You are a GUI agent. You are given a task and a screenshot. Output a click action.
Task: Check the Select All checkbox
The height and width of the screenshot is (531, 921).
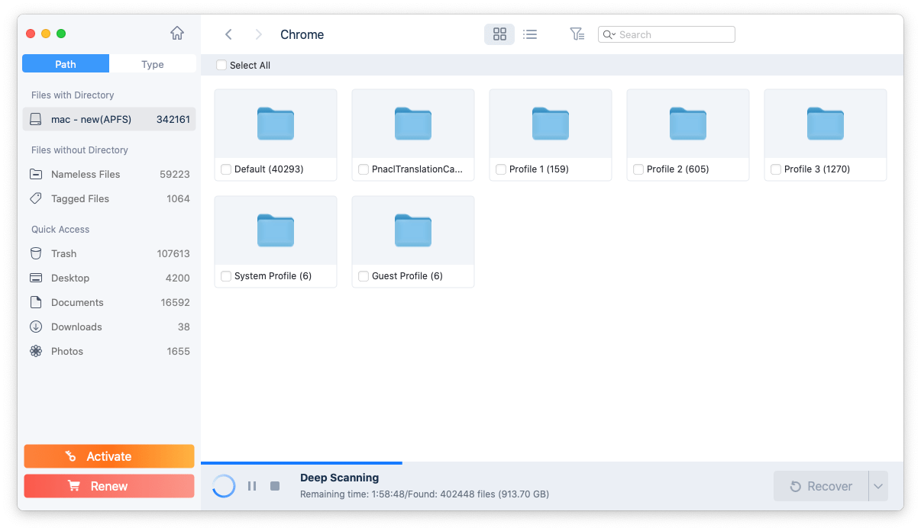point(221,65)
